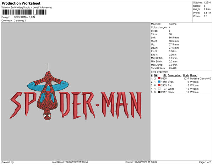The image size is (213, 165).
Task: Click the Madeira Classic 40 brand entry
Action: tap(201, 79)
